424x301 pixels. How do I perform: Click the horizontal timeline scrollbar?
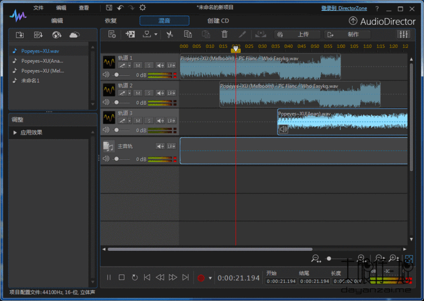(x=210, y=249)
